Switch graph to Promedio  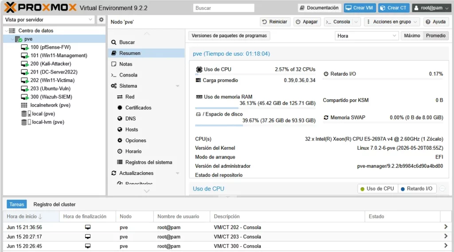coord(436,36)
